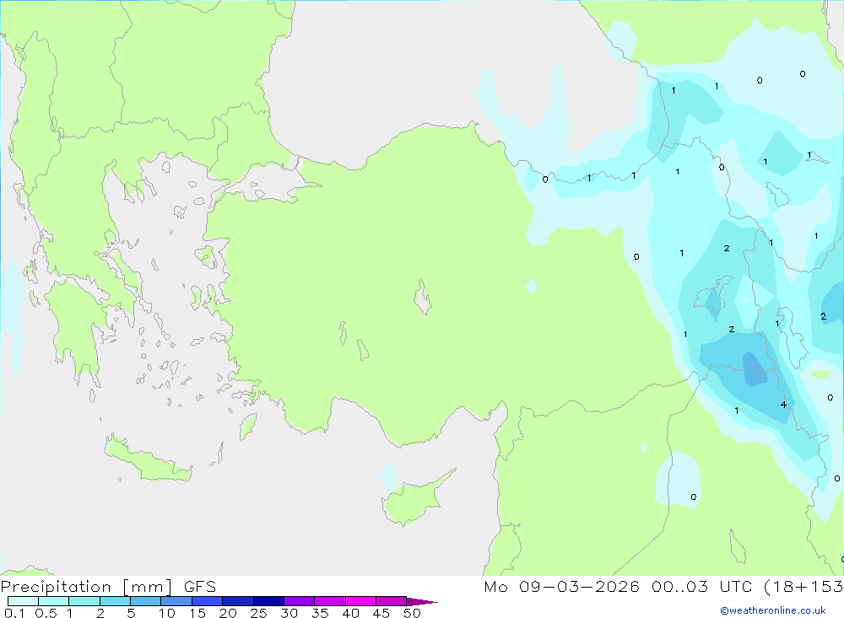Click the '10' legend tick label
The width and height of the screenshot is (844, 618).
click(x=166, y=613)
